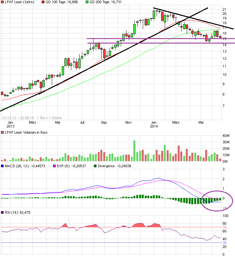Click the 'Divergence: -0,24036' label
Image resolution: width=235 pixels, height=257 pixels.
click(x=115, y=166)
